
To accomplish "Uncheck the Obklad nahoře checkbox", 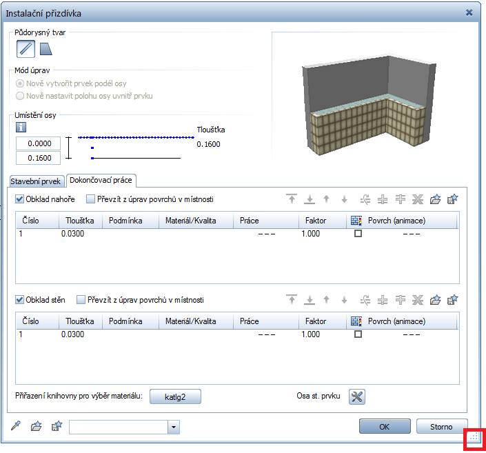I will pyautogui.click(x=20, y=199).
